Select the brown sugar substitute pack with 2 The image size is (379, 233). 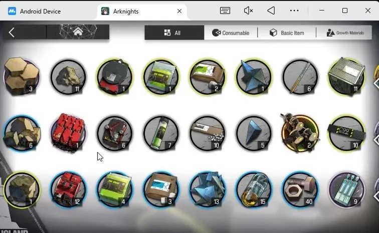click(x=208, y=76)
